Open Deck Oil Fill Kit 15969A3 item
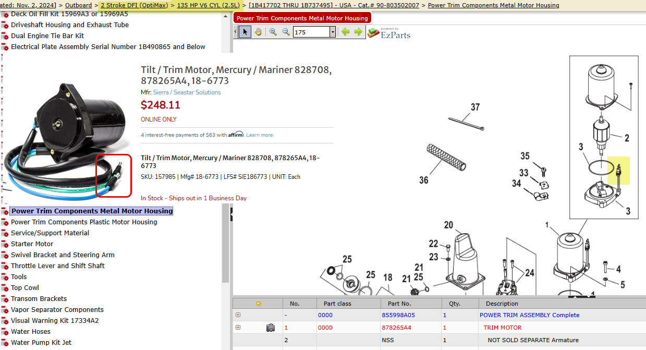The width and height of the screenshot is (646, 350). (69, 14)
